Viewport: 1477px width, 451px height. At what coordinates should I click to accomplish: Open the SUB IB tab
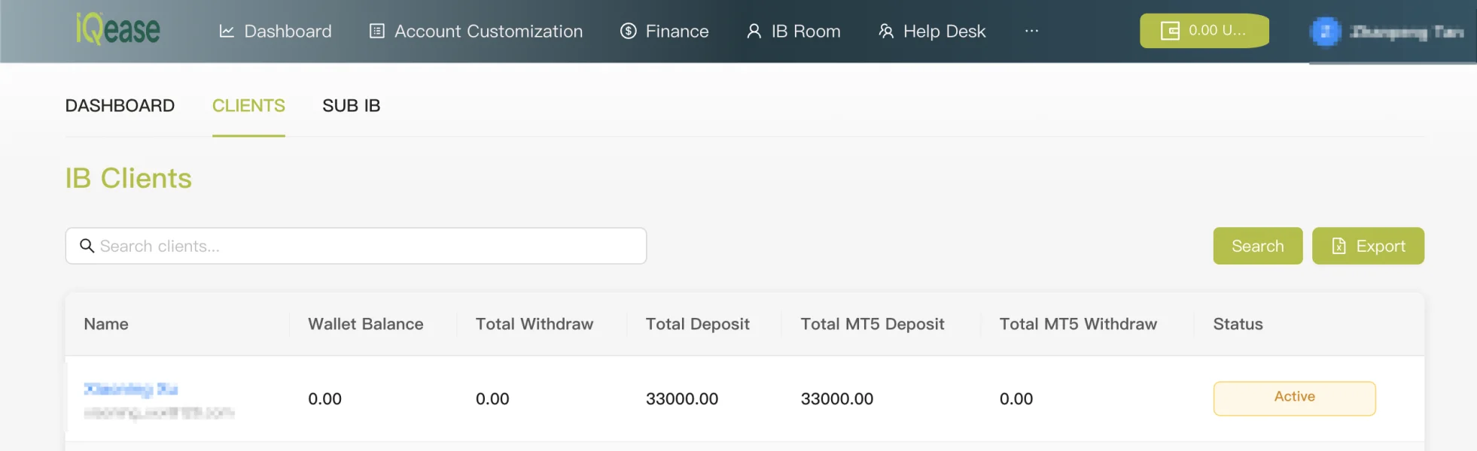coord(351,106)
